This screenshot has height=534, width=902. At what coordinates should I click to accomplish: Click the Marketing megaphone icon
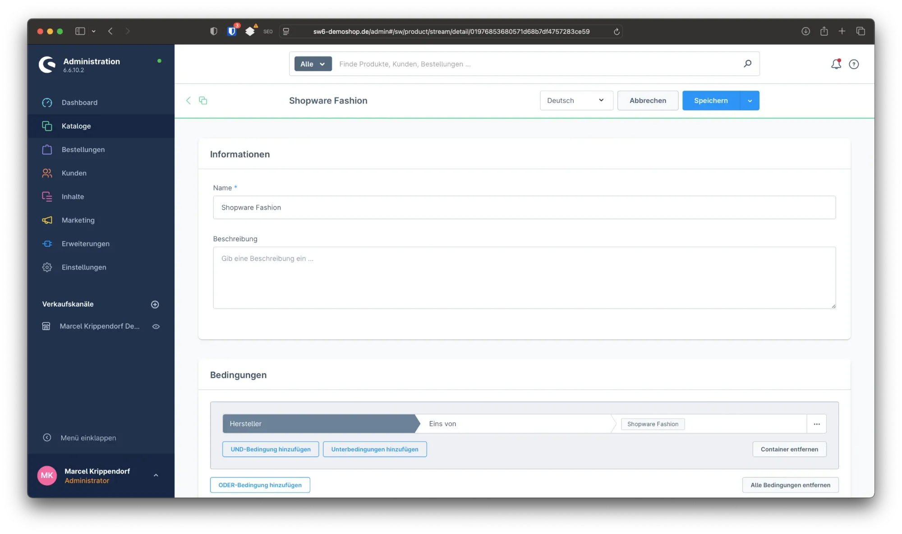pyautogui.click(x=47, y=220)
